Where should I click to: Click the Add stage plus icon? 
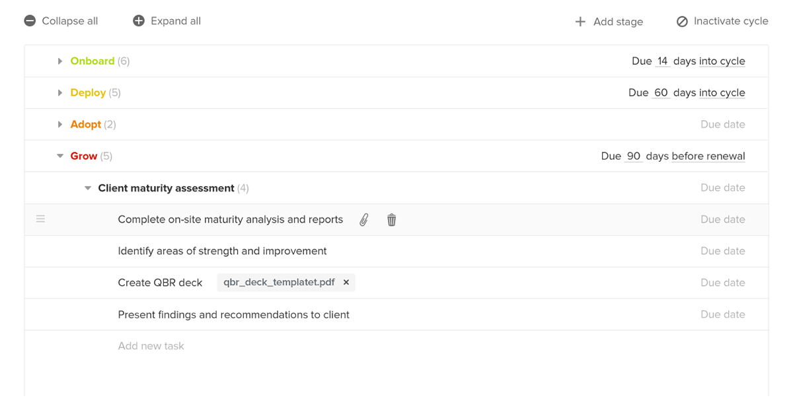tap(580, 21)
